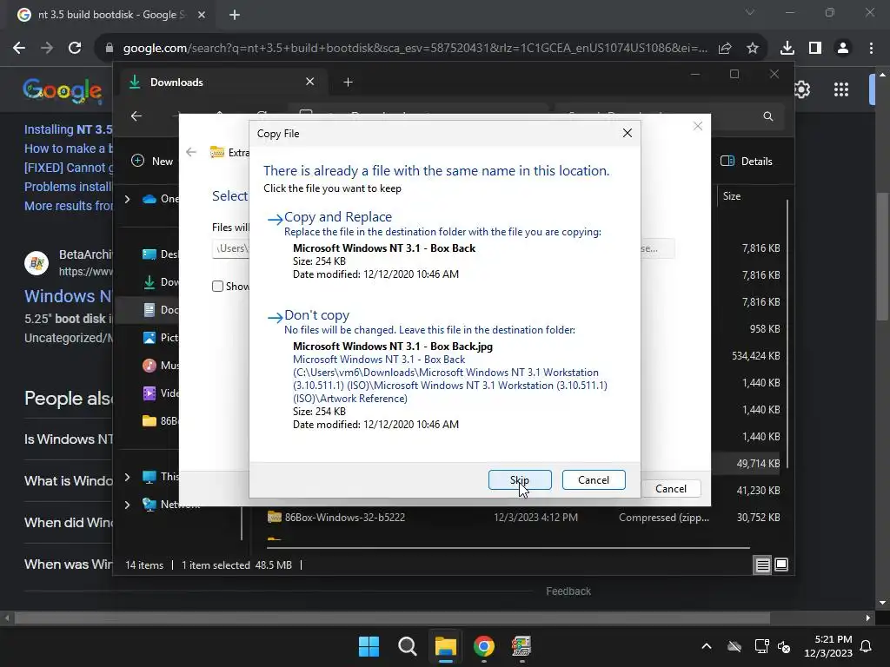890x667 pixels.
Task: Open the share page icon in address bar
Action: (x=725, y=49)
